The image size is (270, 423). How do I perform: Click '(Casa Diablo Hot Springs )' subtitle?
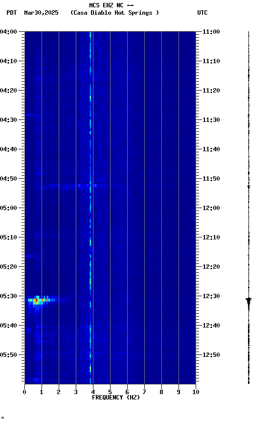pyautogui.click(x=114, y=13)
